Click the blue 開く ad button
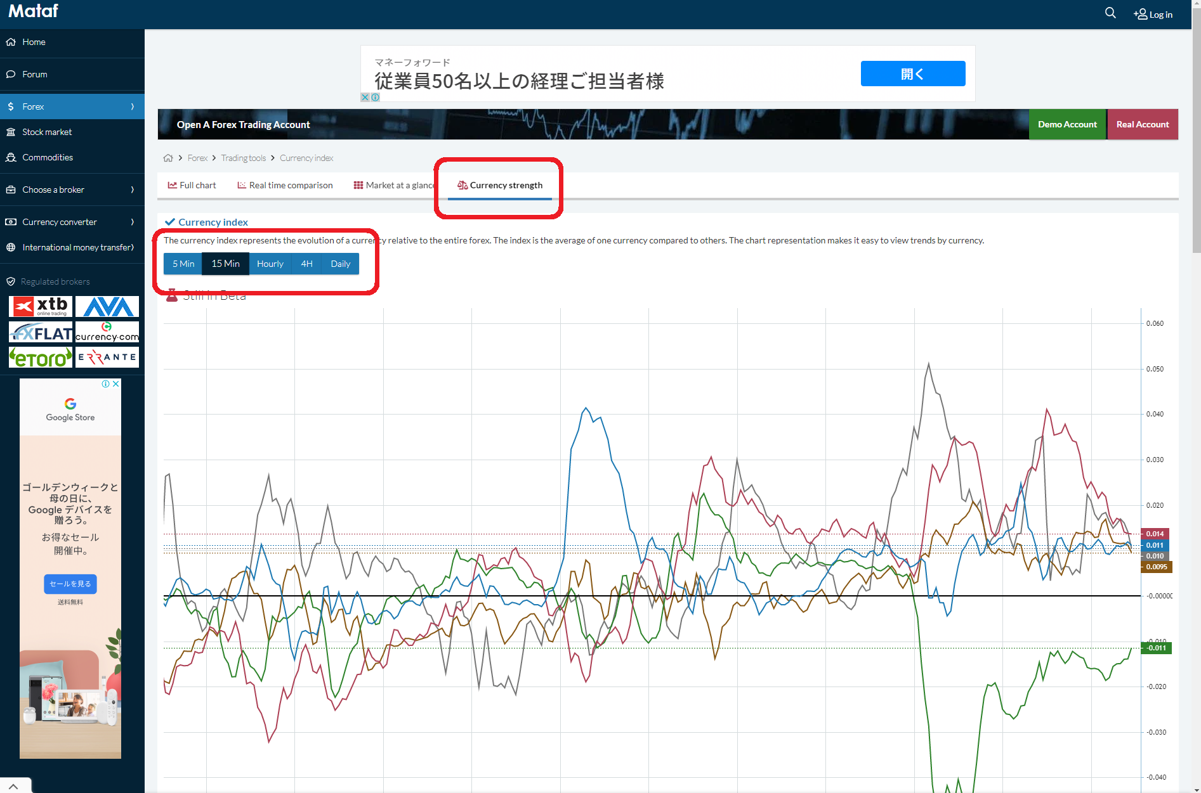 913,74
